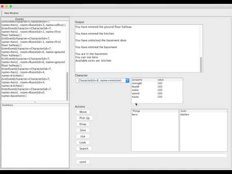Focus the command text input field
This screenshot has height=174, width=232.
click(x=151, y=156)
